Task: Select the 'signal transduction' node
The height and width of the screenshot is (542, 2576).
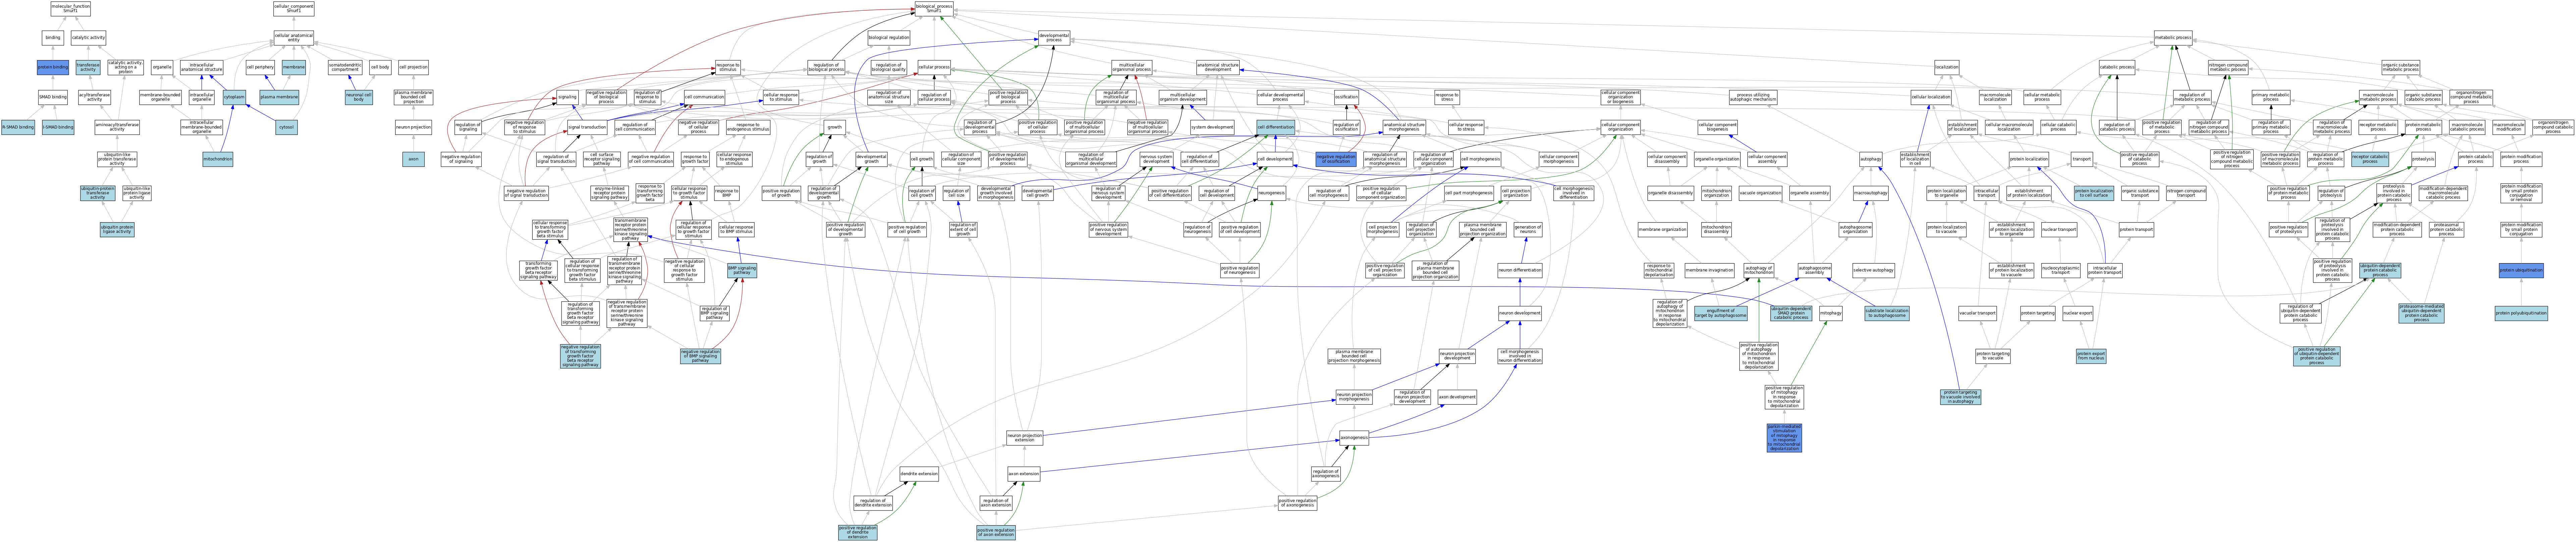Action: point(587,127)
